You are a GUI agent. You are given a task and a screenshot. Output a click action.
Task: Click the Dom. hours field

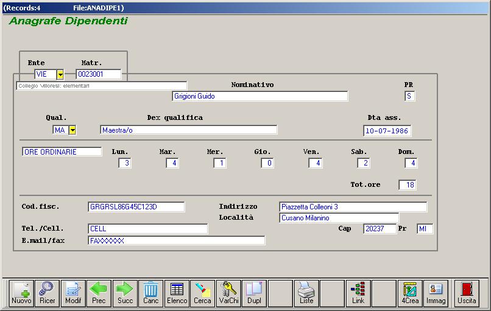(x=411, y=163)
